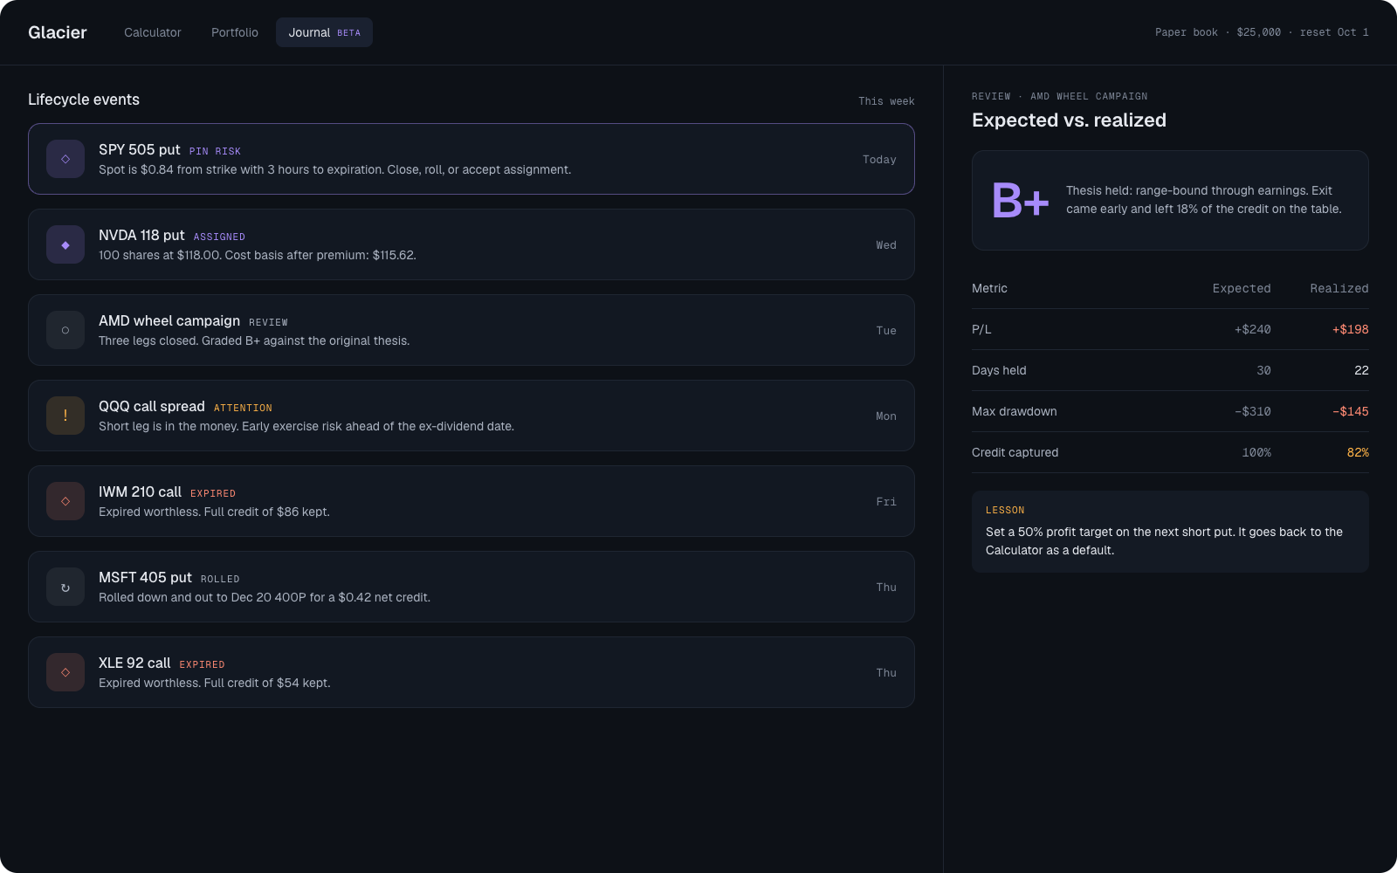Click the This week label

tap(886, 101)
